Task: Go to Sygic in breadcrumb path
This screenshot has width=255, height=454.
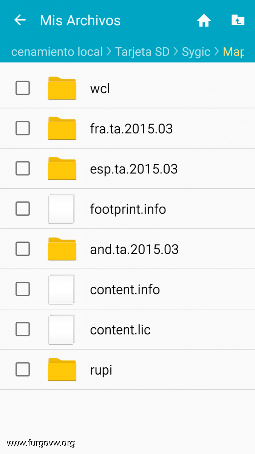Action: click(196, 52)
